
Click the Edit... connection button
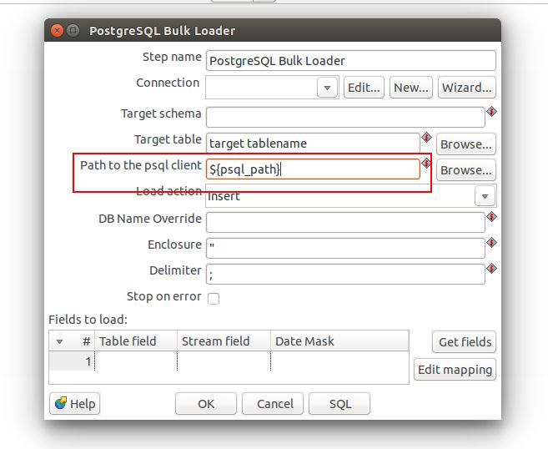coord(364,88)
